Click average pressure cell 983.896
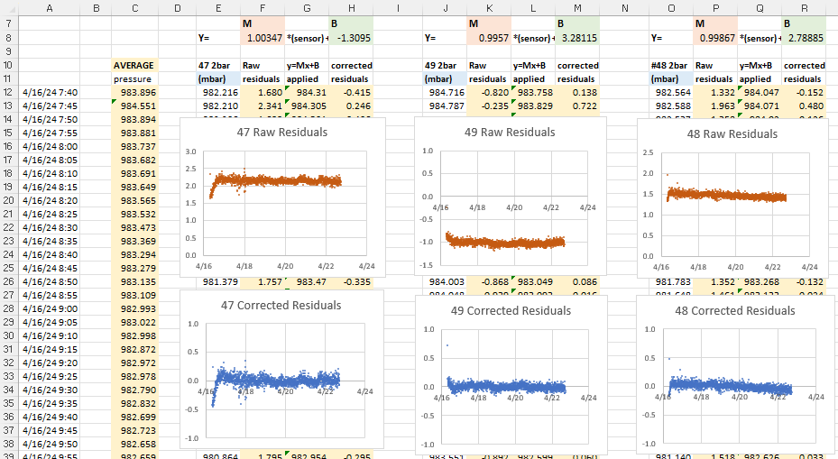Viewport: 838px width, 459px height. 134,92
